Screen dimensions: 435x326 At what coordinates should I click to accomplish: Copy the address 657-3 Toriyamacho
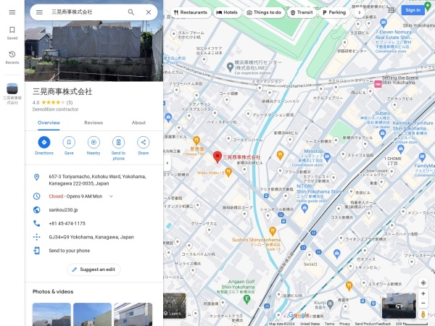(x=94, y=180)
